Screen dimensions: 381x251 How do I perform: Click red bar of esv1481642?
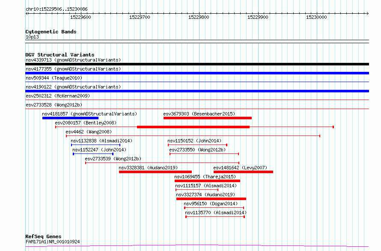click(243, 172)
